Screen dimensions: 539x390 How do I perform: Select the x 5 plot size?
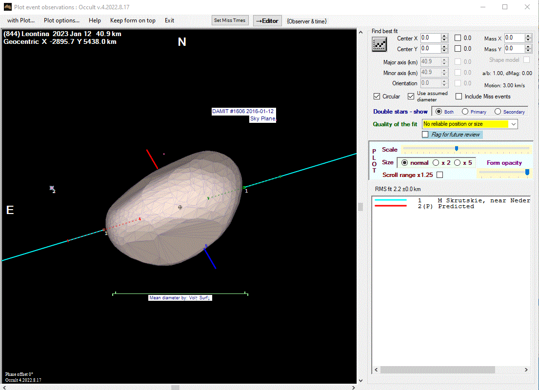point(457,162)
